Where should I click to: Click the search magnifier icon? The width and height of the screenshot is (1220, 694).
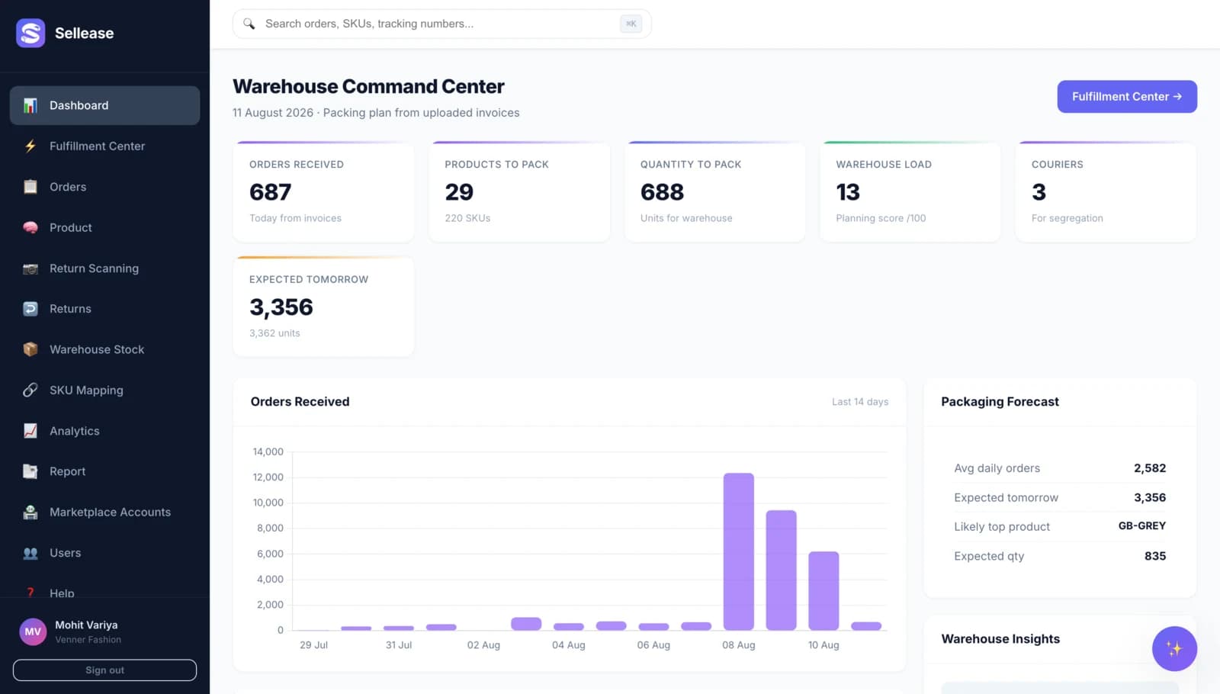point(249,24)
